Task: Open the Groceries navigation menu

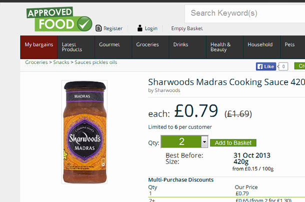Action: tap(150, 47)
